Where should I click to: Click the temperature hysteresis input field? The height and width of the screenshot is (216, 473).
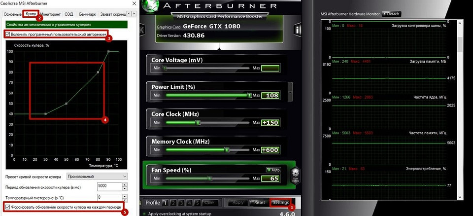pyautogui.click(x=109, y=196)
